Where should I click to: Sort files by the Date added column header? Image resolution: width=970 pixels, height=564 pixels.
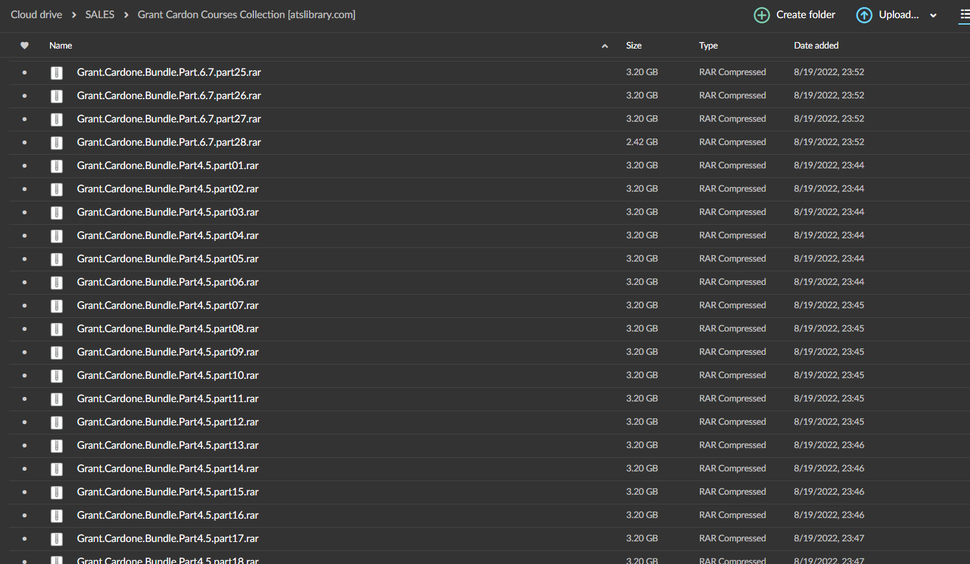coord(816,45)
